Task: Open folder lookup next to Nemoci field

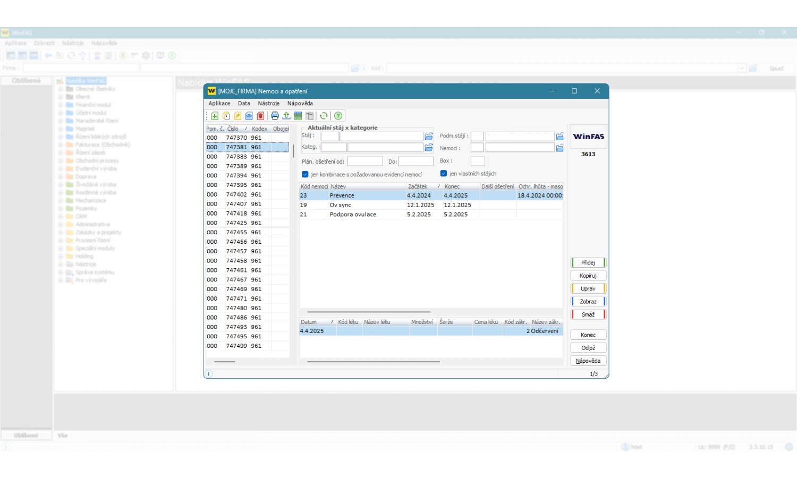Action: coord(559,148)
